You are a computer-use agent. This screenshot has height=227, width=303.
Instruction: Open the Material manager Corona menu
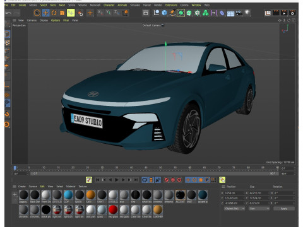[x=33, y=187]
